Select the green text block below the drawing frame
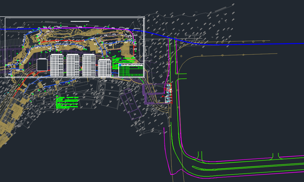304x182 pixels. tap(67, 102)
